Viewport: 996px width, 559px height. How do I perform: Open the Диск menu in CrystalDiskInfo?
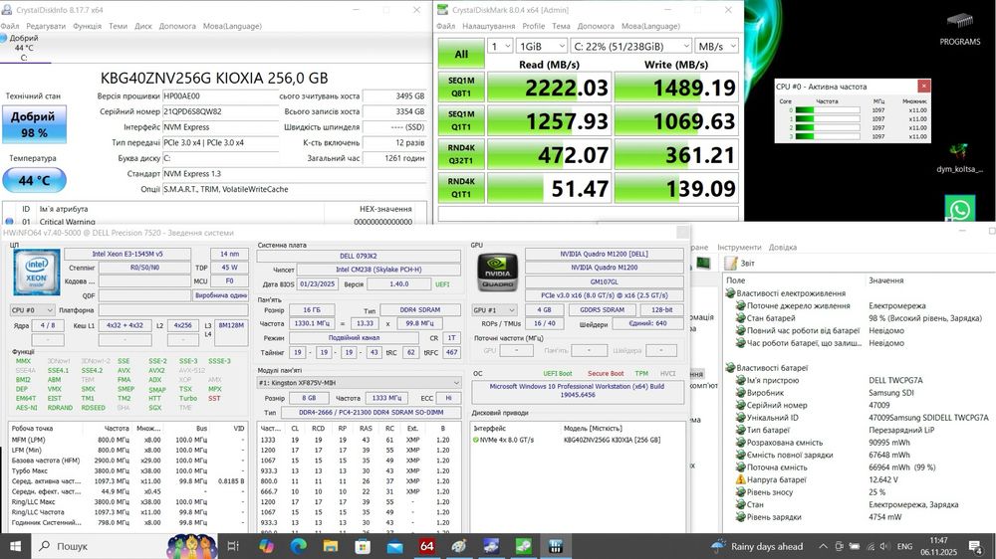coord(142,26)
